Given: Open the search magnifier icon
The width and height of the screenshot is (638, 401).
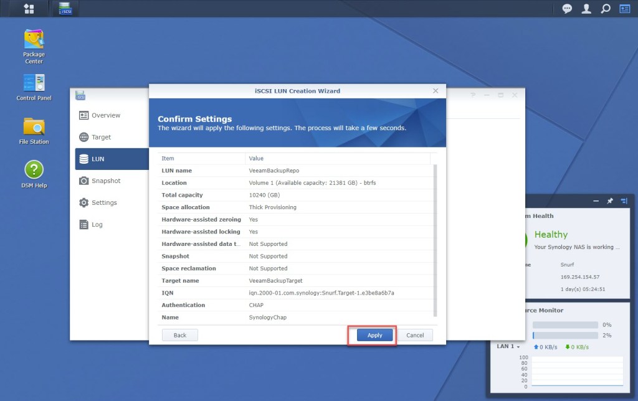Looking at the screenshot, I should point(606,9).
